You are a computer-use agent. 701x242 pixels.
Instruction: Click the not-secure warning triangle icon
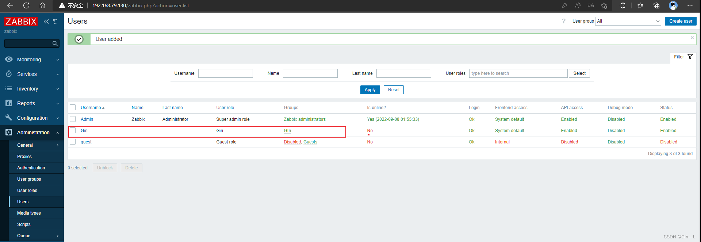62,5
